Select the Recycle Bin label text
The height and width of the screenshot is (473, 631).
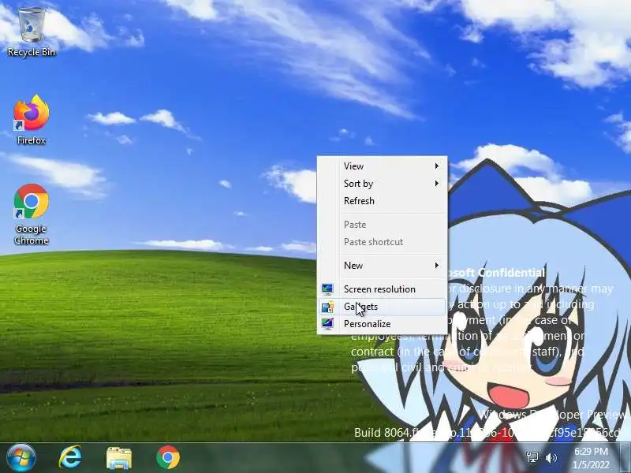32,52
